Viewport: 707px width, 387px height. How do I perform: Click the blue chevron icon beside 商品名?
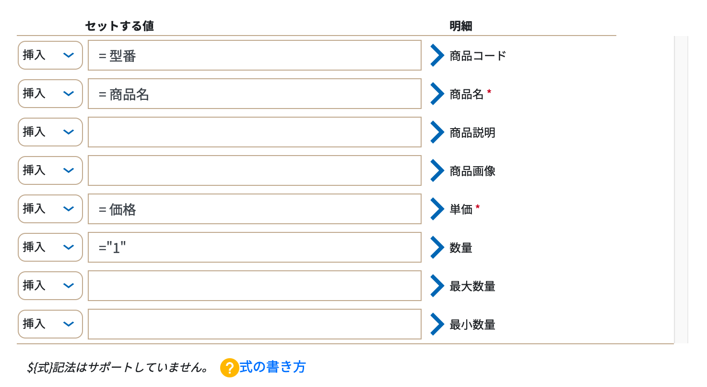437,94
